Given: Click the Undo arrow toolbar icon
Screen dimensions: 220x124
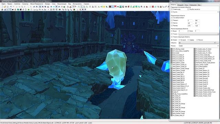Looking at the screenshot, I should 11,7.
